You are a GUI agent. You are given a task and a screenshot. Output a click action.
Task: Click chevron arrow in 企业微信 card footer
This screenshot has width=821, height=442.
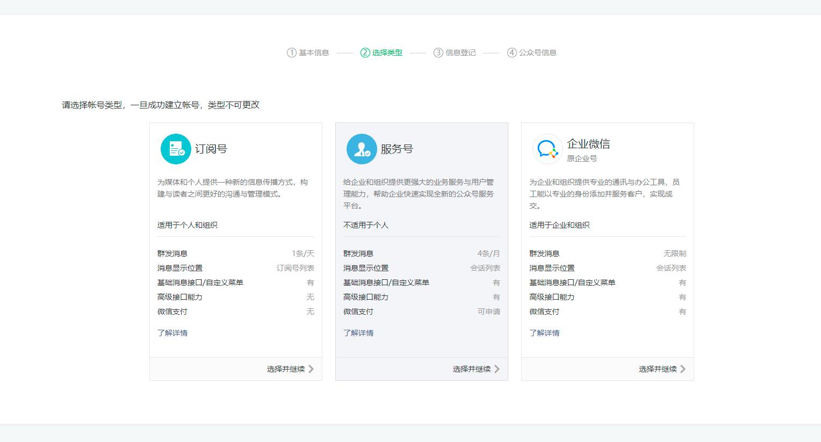(x=683, y=369)
